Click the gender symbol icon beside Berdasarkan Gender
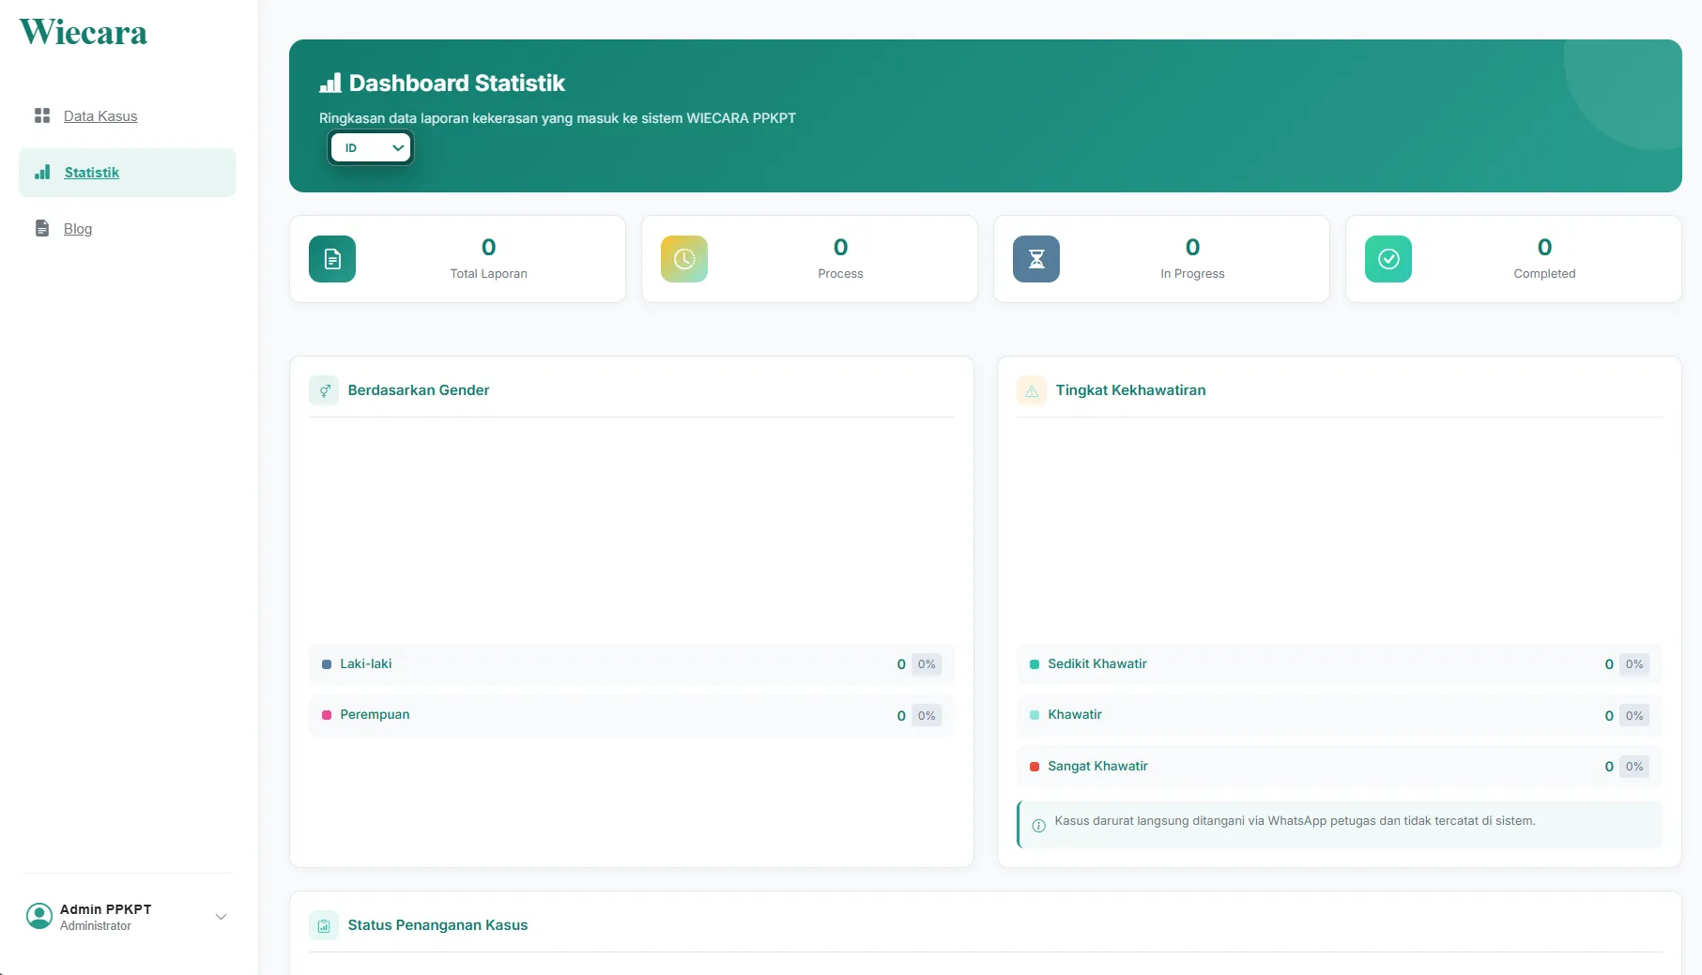The height and width of the screenshot is (975, 1702). pyautogui.click(x=324, y=390)
